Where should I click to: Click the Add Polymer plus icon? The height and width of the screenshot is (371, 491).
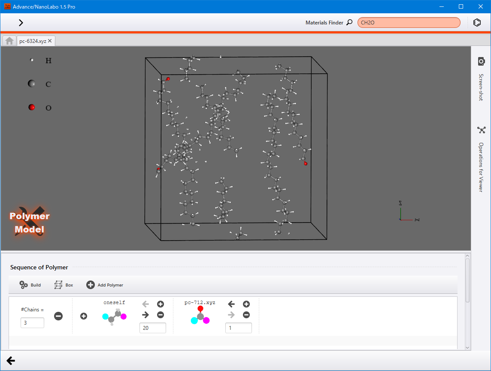pos(90,285)
